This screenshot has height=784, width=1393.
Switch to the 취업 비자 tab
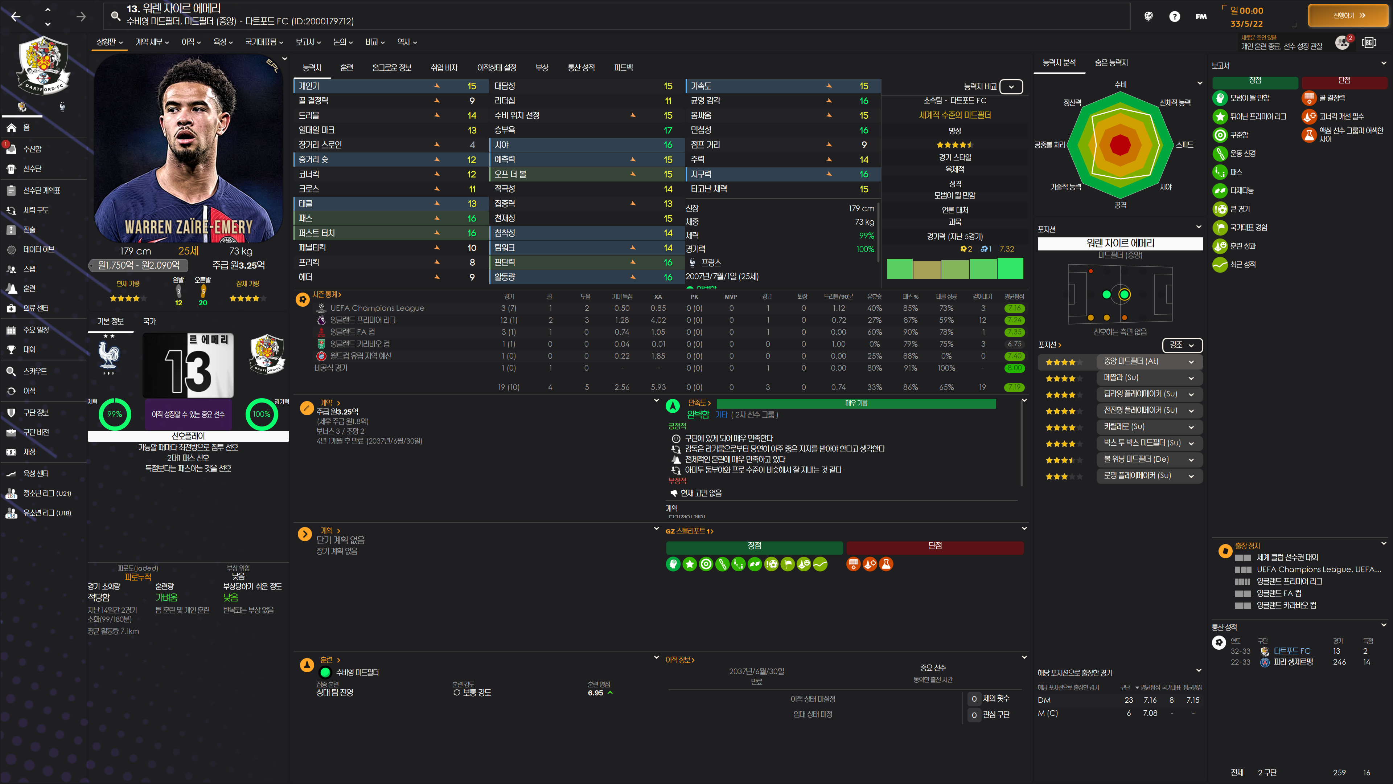444,68
